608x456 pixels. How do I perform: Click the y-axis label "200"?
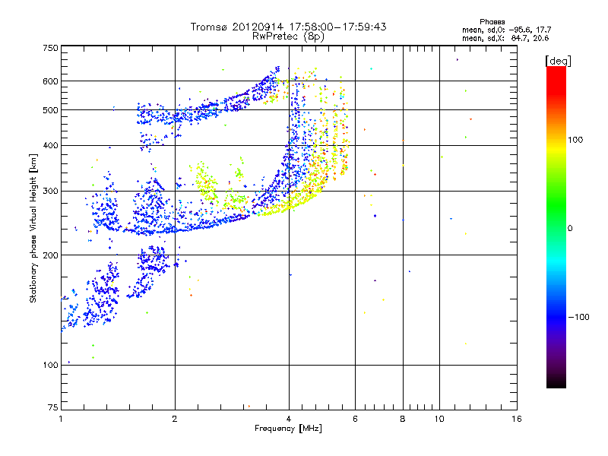pyautogui.click(x=51, y=255)
